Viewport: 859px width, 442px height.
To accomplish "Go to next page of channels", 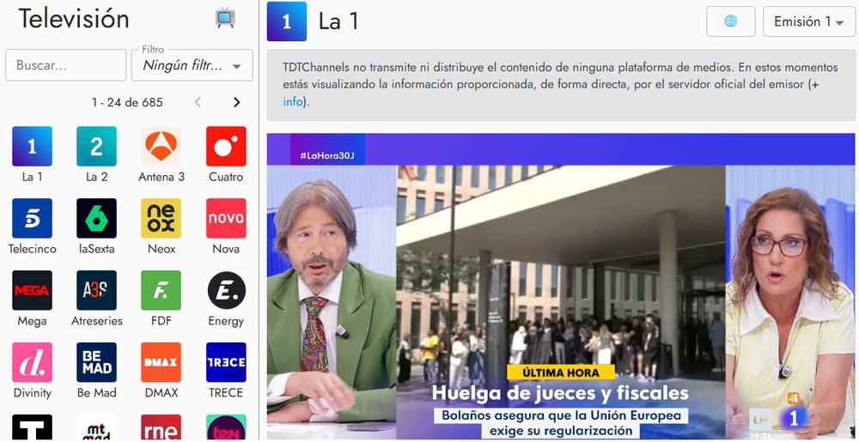I will tap(237, 102).
